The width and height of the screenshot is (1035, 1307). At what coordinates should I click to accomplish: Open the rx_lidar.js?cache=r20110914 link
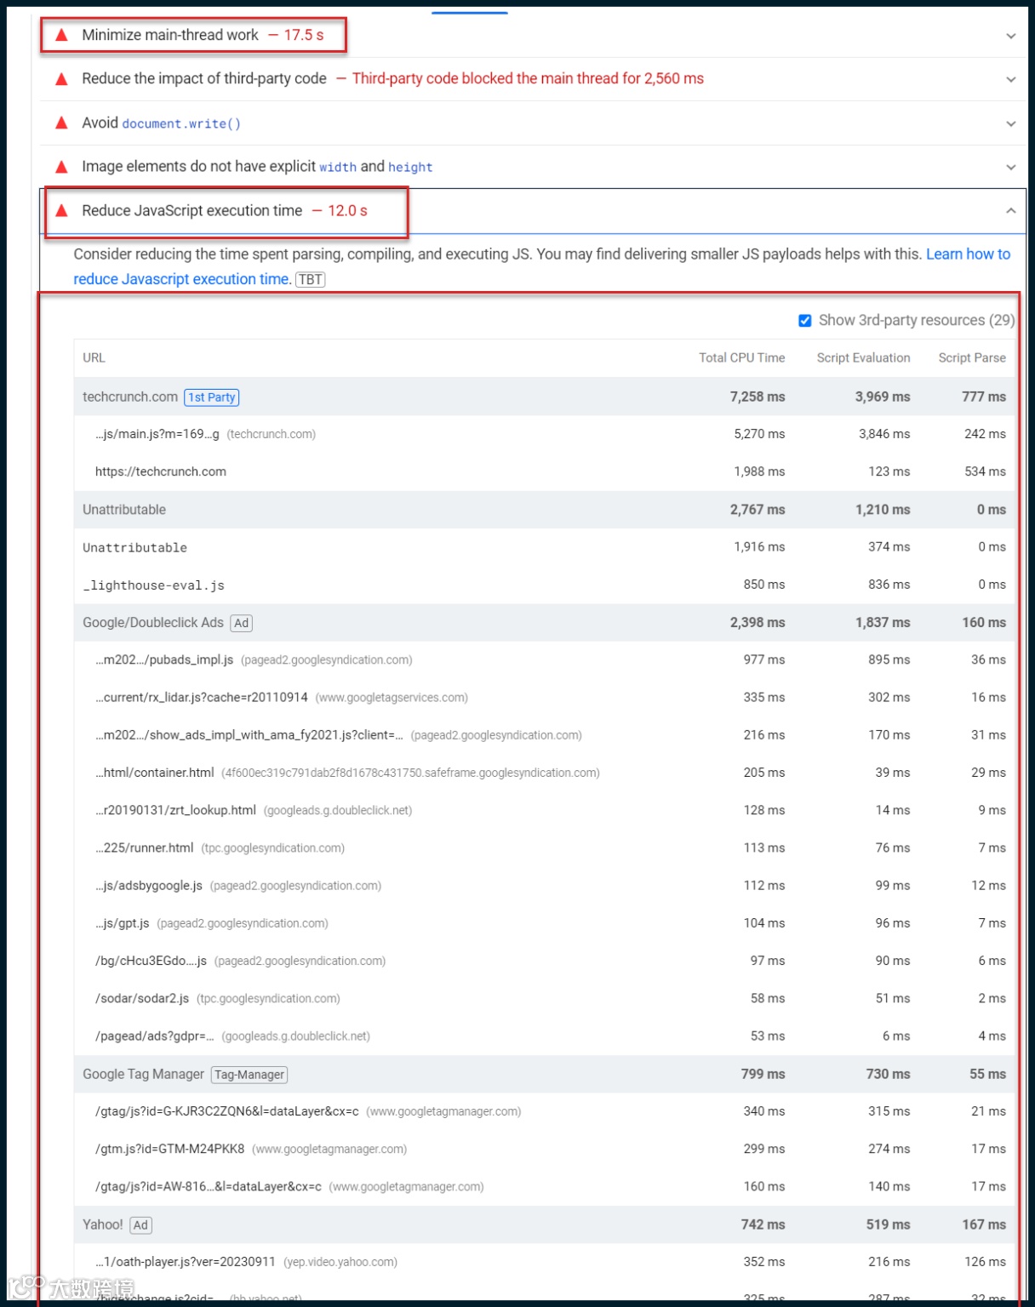pos(202,697)
